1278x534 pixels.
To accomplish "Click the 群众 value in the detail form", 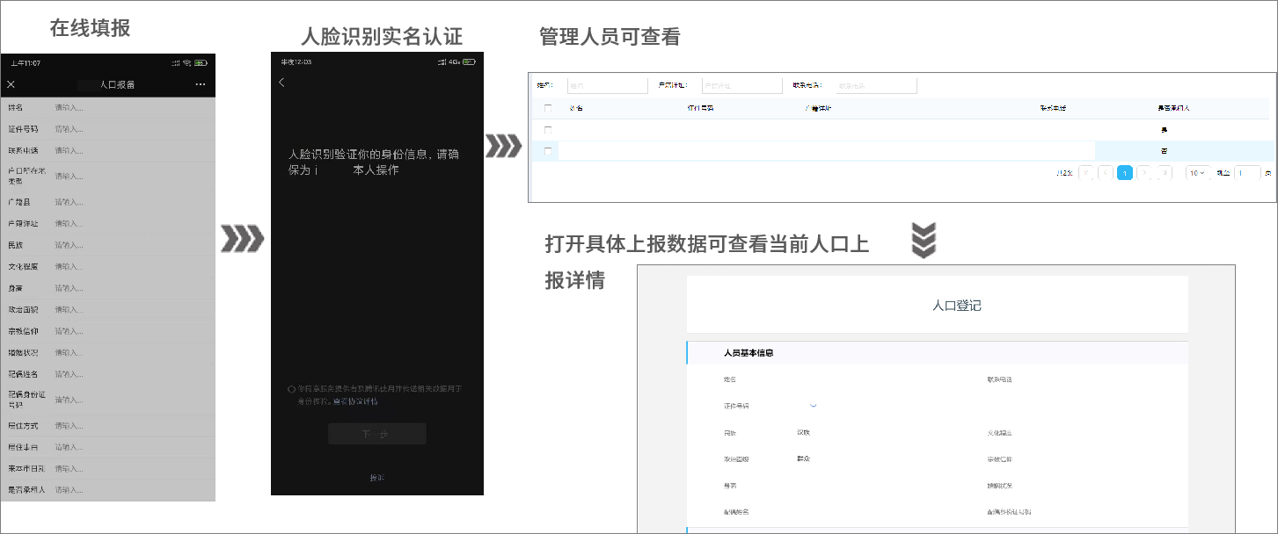I will [803, 458].
